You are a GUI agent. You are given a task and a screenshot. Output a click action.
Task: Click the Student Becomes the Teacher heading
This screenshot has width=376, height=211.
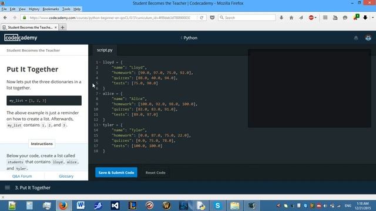33,50
